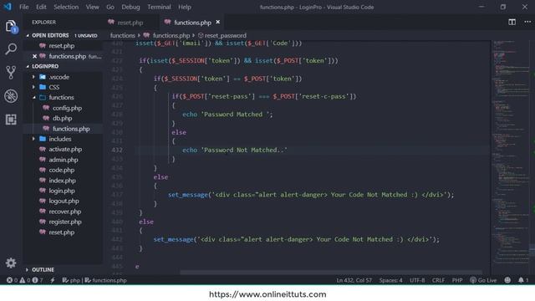The image size is (535, 301).
Task: Open the Help menu
Action: point(185,8)
